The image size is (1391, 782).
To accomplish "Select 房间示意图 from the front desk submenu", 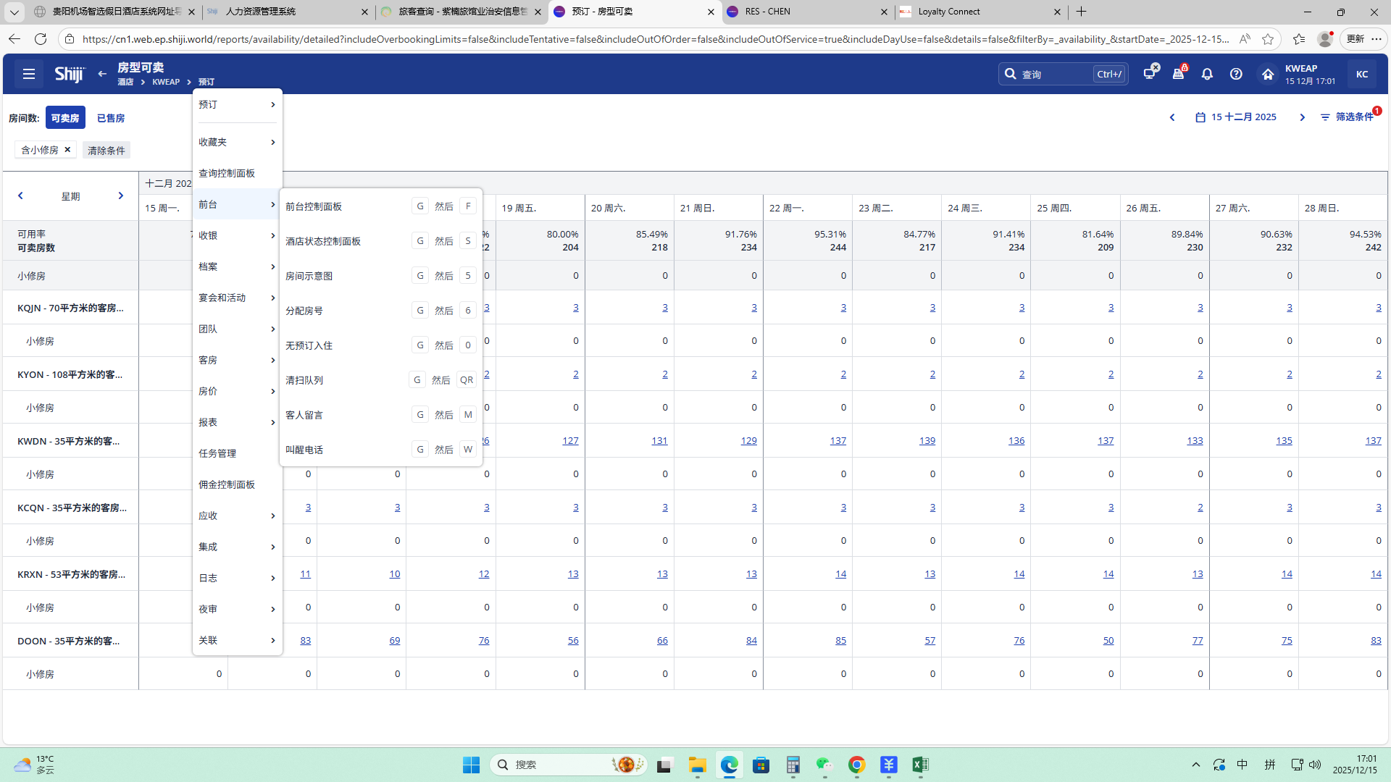I will click(x=309, y=276).
